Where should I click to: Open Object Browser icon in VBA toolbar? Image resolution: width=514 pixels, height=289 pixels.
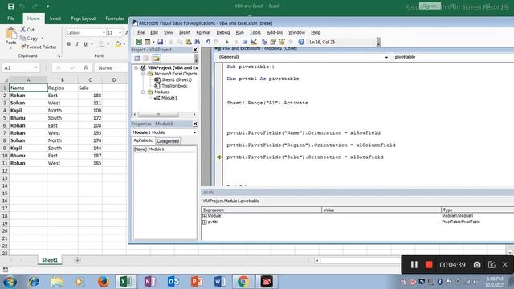click(x=281, y=42)
